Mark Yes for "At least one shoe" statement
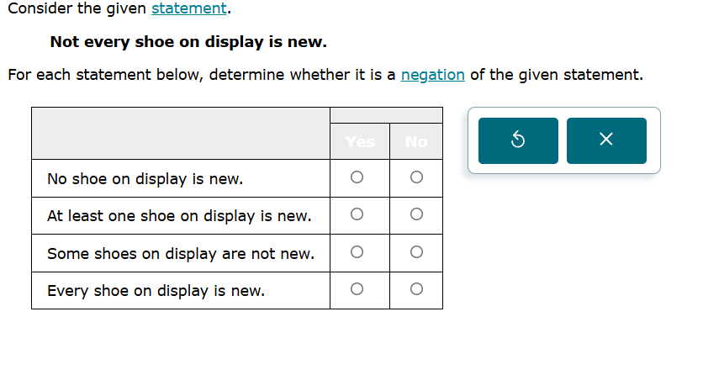The width and height of the screenshot is (703, 375). (357, 215)
